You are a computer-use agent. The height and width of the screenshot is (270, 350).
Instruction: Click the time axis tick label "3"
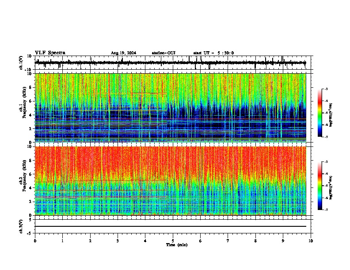click(118, 241)
